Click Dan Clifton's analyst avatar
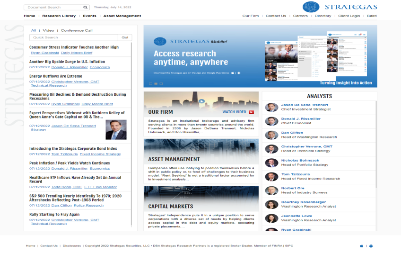The image size is (401, 254). click(271, 135)
